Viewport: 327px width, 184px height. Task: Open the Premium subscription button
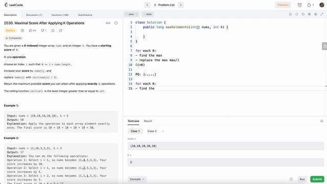[x=283, y=5]
